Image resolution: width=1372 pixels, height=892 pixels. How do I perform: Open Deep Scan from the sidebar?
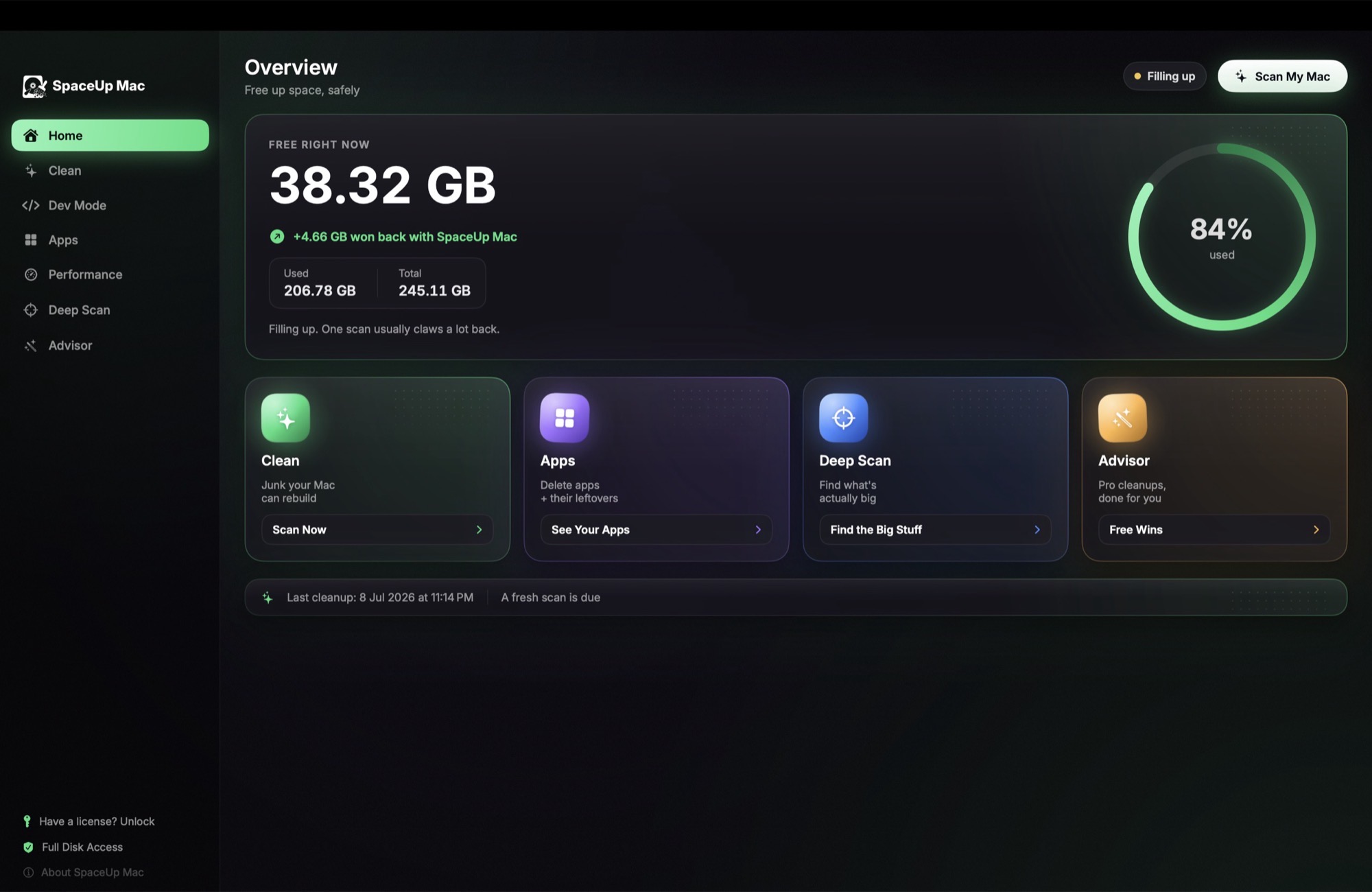110,310
